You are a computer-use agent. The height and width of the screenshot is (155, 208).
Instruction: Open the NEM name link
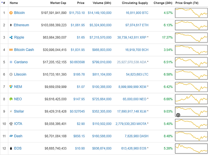18,87
